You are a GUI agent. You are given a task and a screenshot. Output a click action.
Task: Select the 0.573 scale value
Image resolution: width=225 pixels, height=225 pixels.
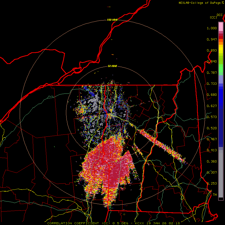click(x=212, y=117)
